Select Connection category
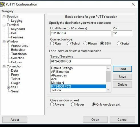This screenshot has height=127, width=140. point(14,66)
